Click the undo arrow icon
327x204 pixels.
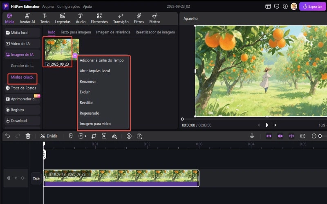click(7, 136)
